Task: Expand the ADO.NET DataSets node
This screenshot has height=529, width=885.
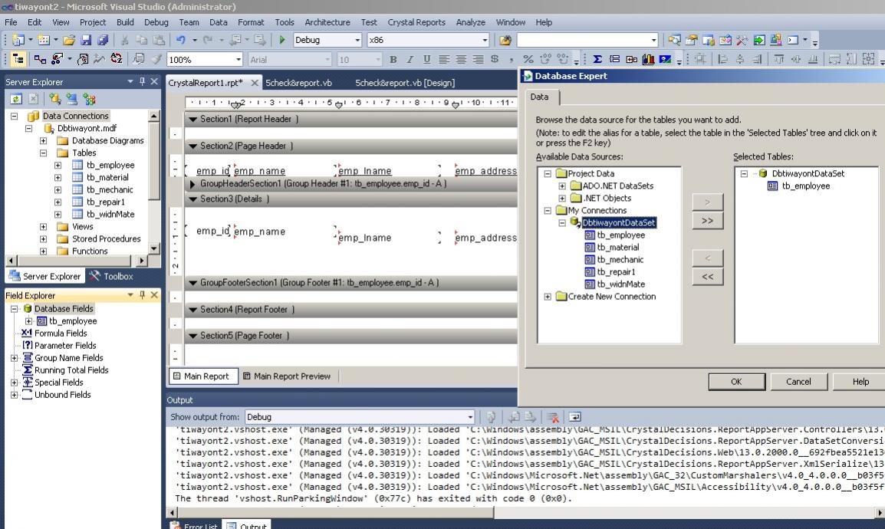Action: tap(562, 186)
